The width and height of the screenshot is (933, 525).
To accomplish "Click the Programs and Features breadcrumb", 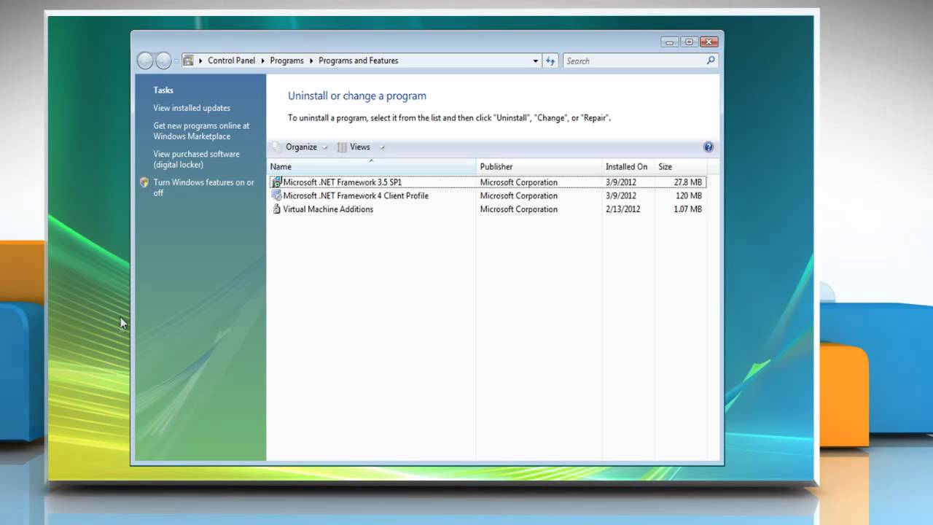I will [358, 61].
